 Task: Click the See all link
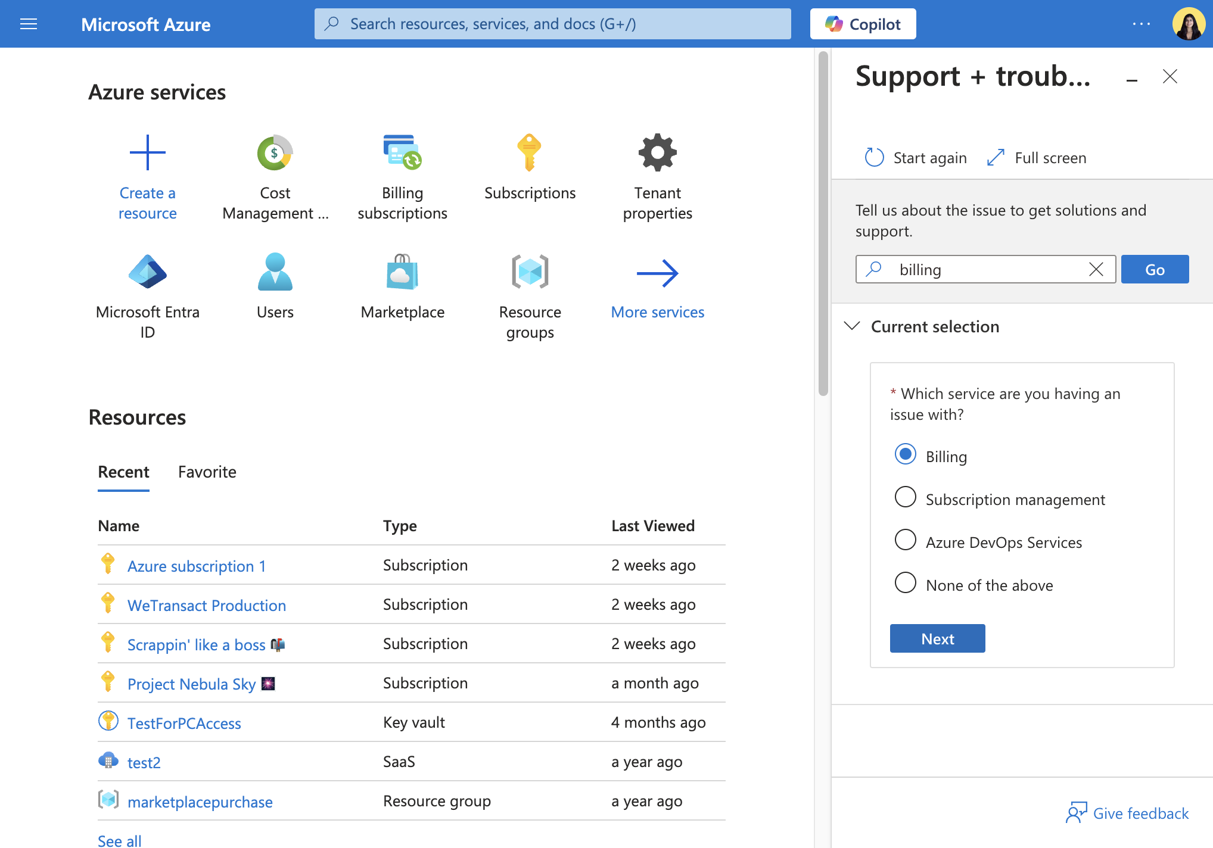click(x=120, y=840)
